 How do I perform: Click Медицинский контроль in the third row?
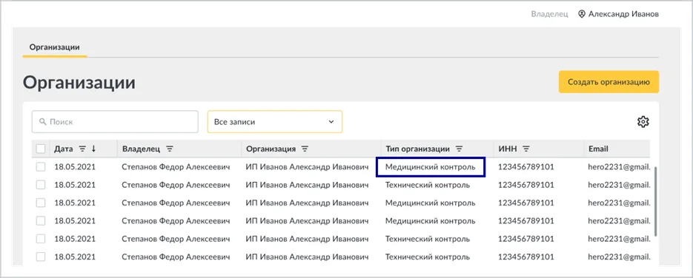431,203
